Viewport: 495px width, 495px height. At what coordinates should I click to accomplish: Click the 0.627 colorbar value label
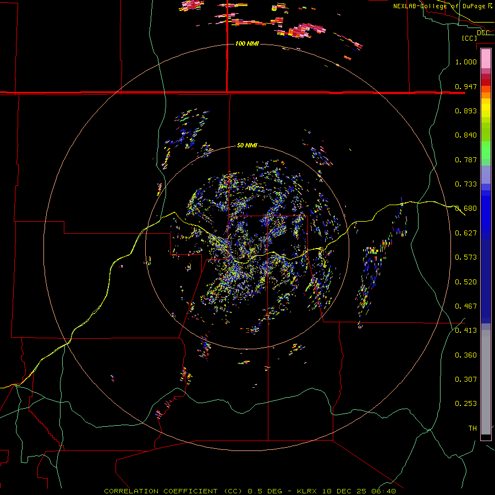pos(466,233)
